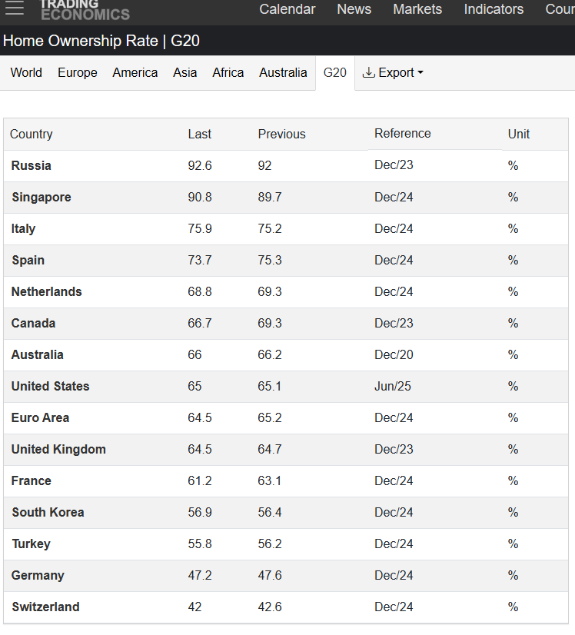Click Australia's reference date Dec/20

(x=394, y=354)
